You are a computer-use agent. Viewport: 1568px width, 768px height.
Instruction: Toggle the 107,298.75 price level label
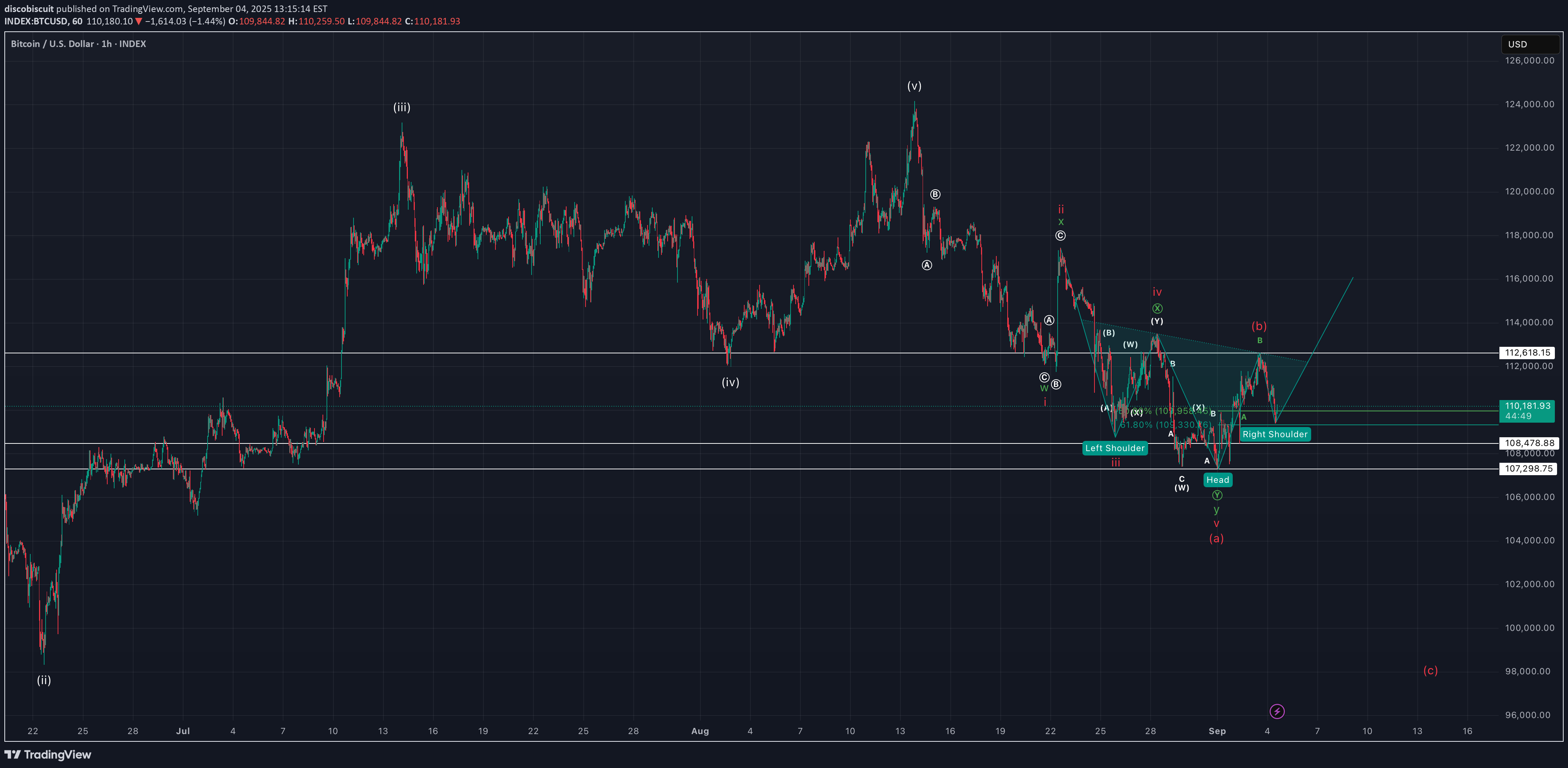click(1529, 469)
